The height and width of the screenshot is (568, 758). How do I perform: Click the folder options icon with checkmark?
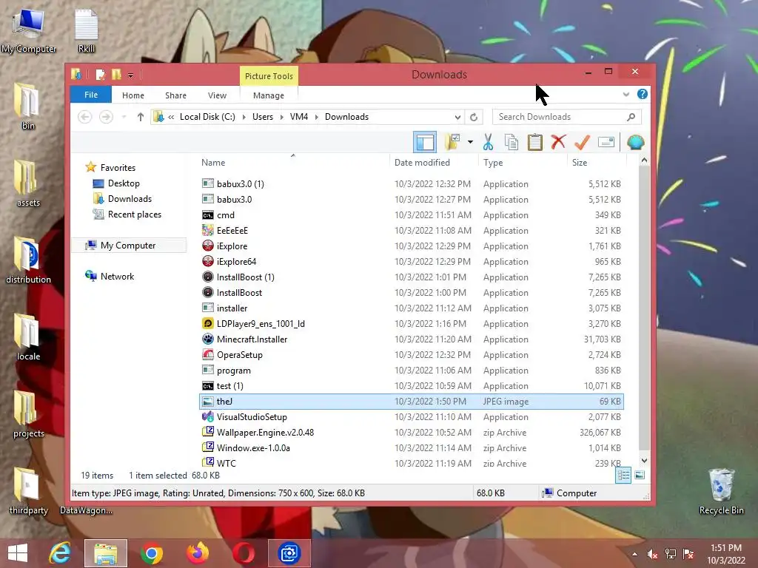pos(452,143)
